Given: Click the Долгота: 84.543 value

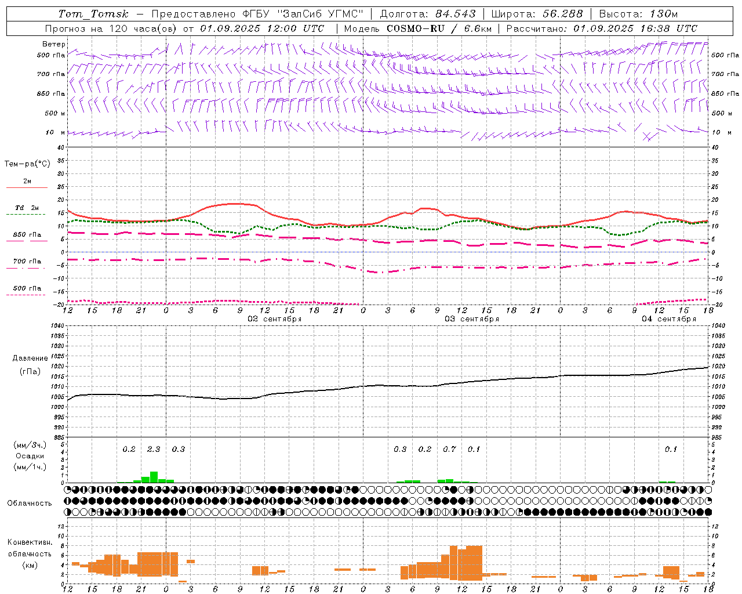Looking at the screenshot, I should pos(427,14).
